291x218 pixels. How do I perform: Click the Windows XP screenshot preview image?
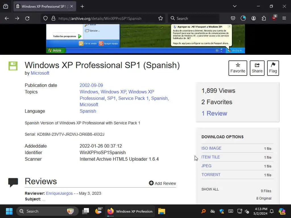click(145, 39)
